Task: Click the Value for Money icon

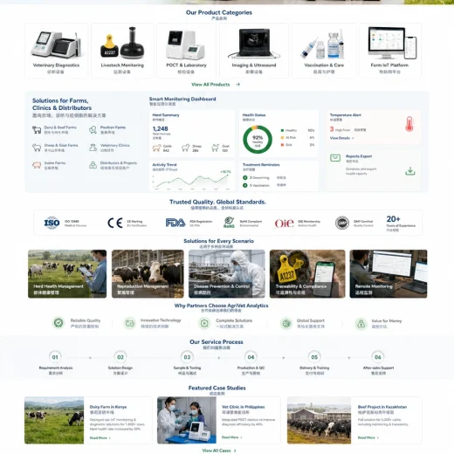Action: click(361, 323)
